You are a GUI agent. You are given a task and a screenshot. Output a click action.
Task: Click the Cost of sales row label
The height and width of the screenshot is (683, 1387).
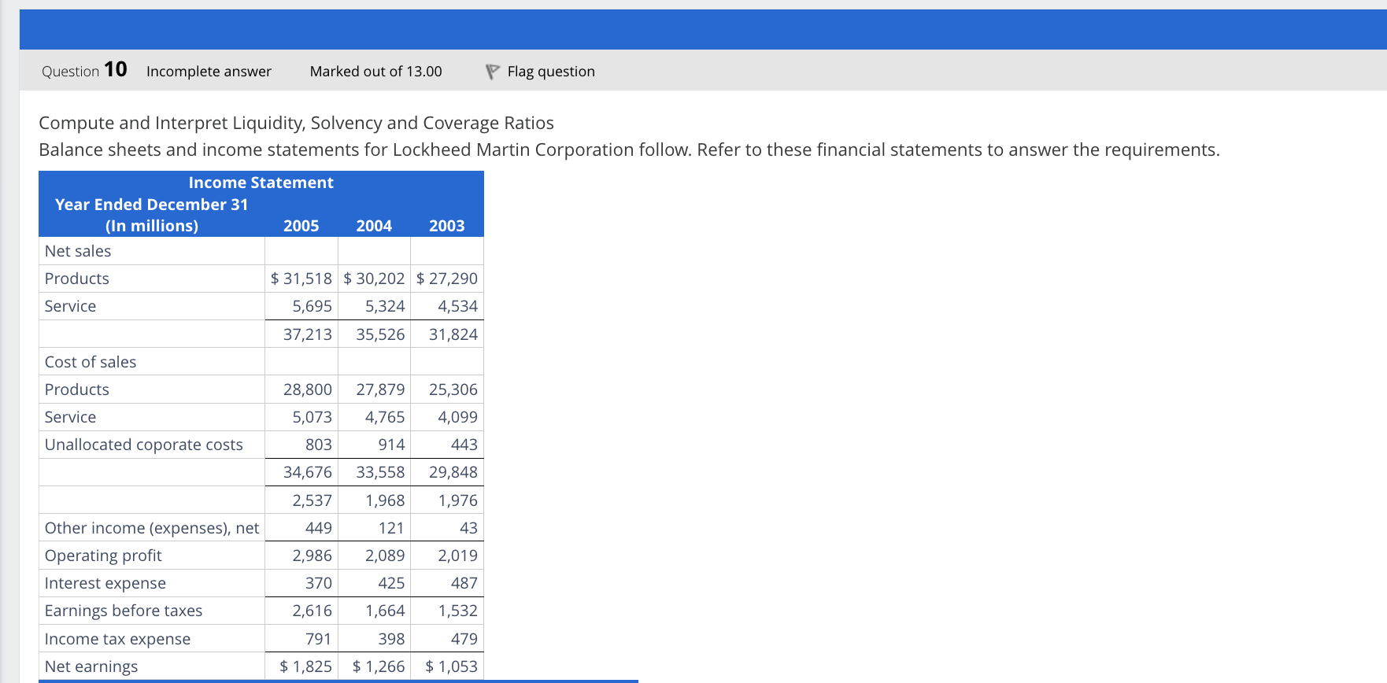tap(91, 362)
